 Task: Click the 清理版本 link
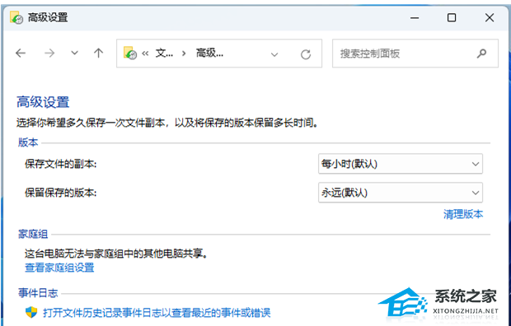(463, 214)
